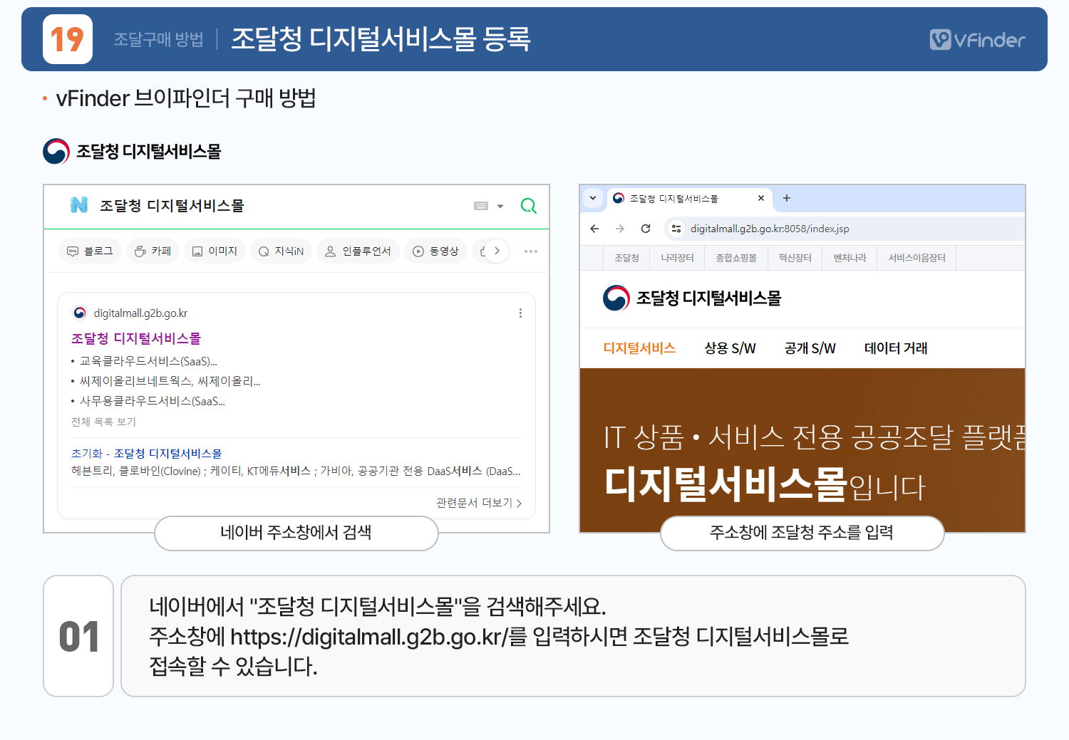Click the 네이버 주소창에서 검색 caption

click(x=296, y=533)
